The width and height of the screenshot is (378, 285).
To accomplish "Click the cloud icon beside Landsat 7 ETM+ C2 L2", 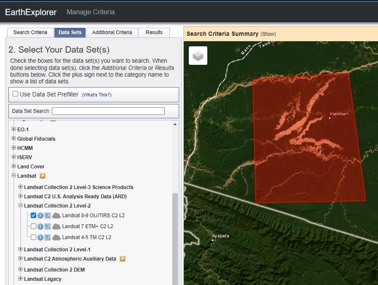I will click(x=56, y=226).
